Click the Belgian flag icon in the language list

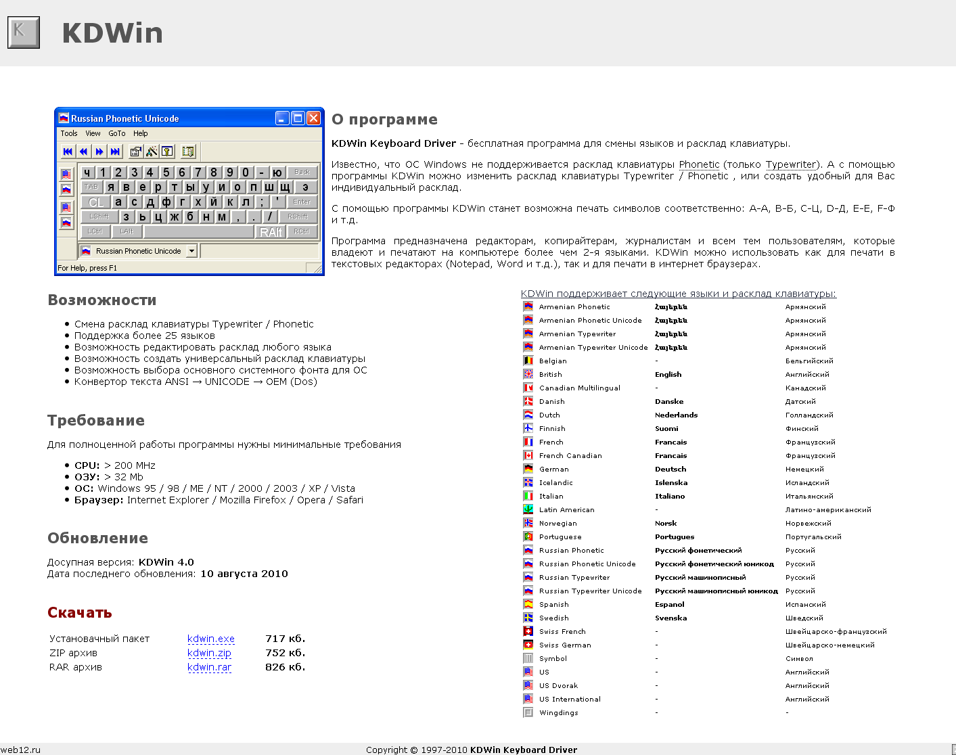(528, 361)
